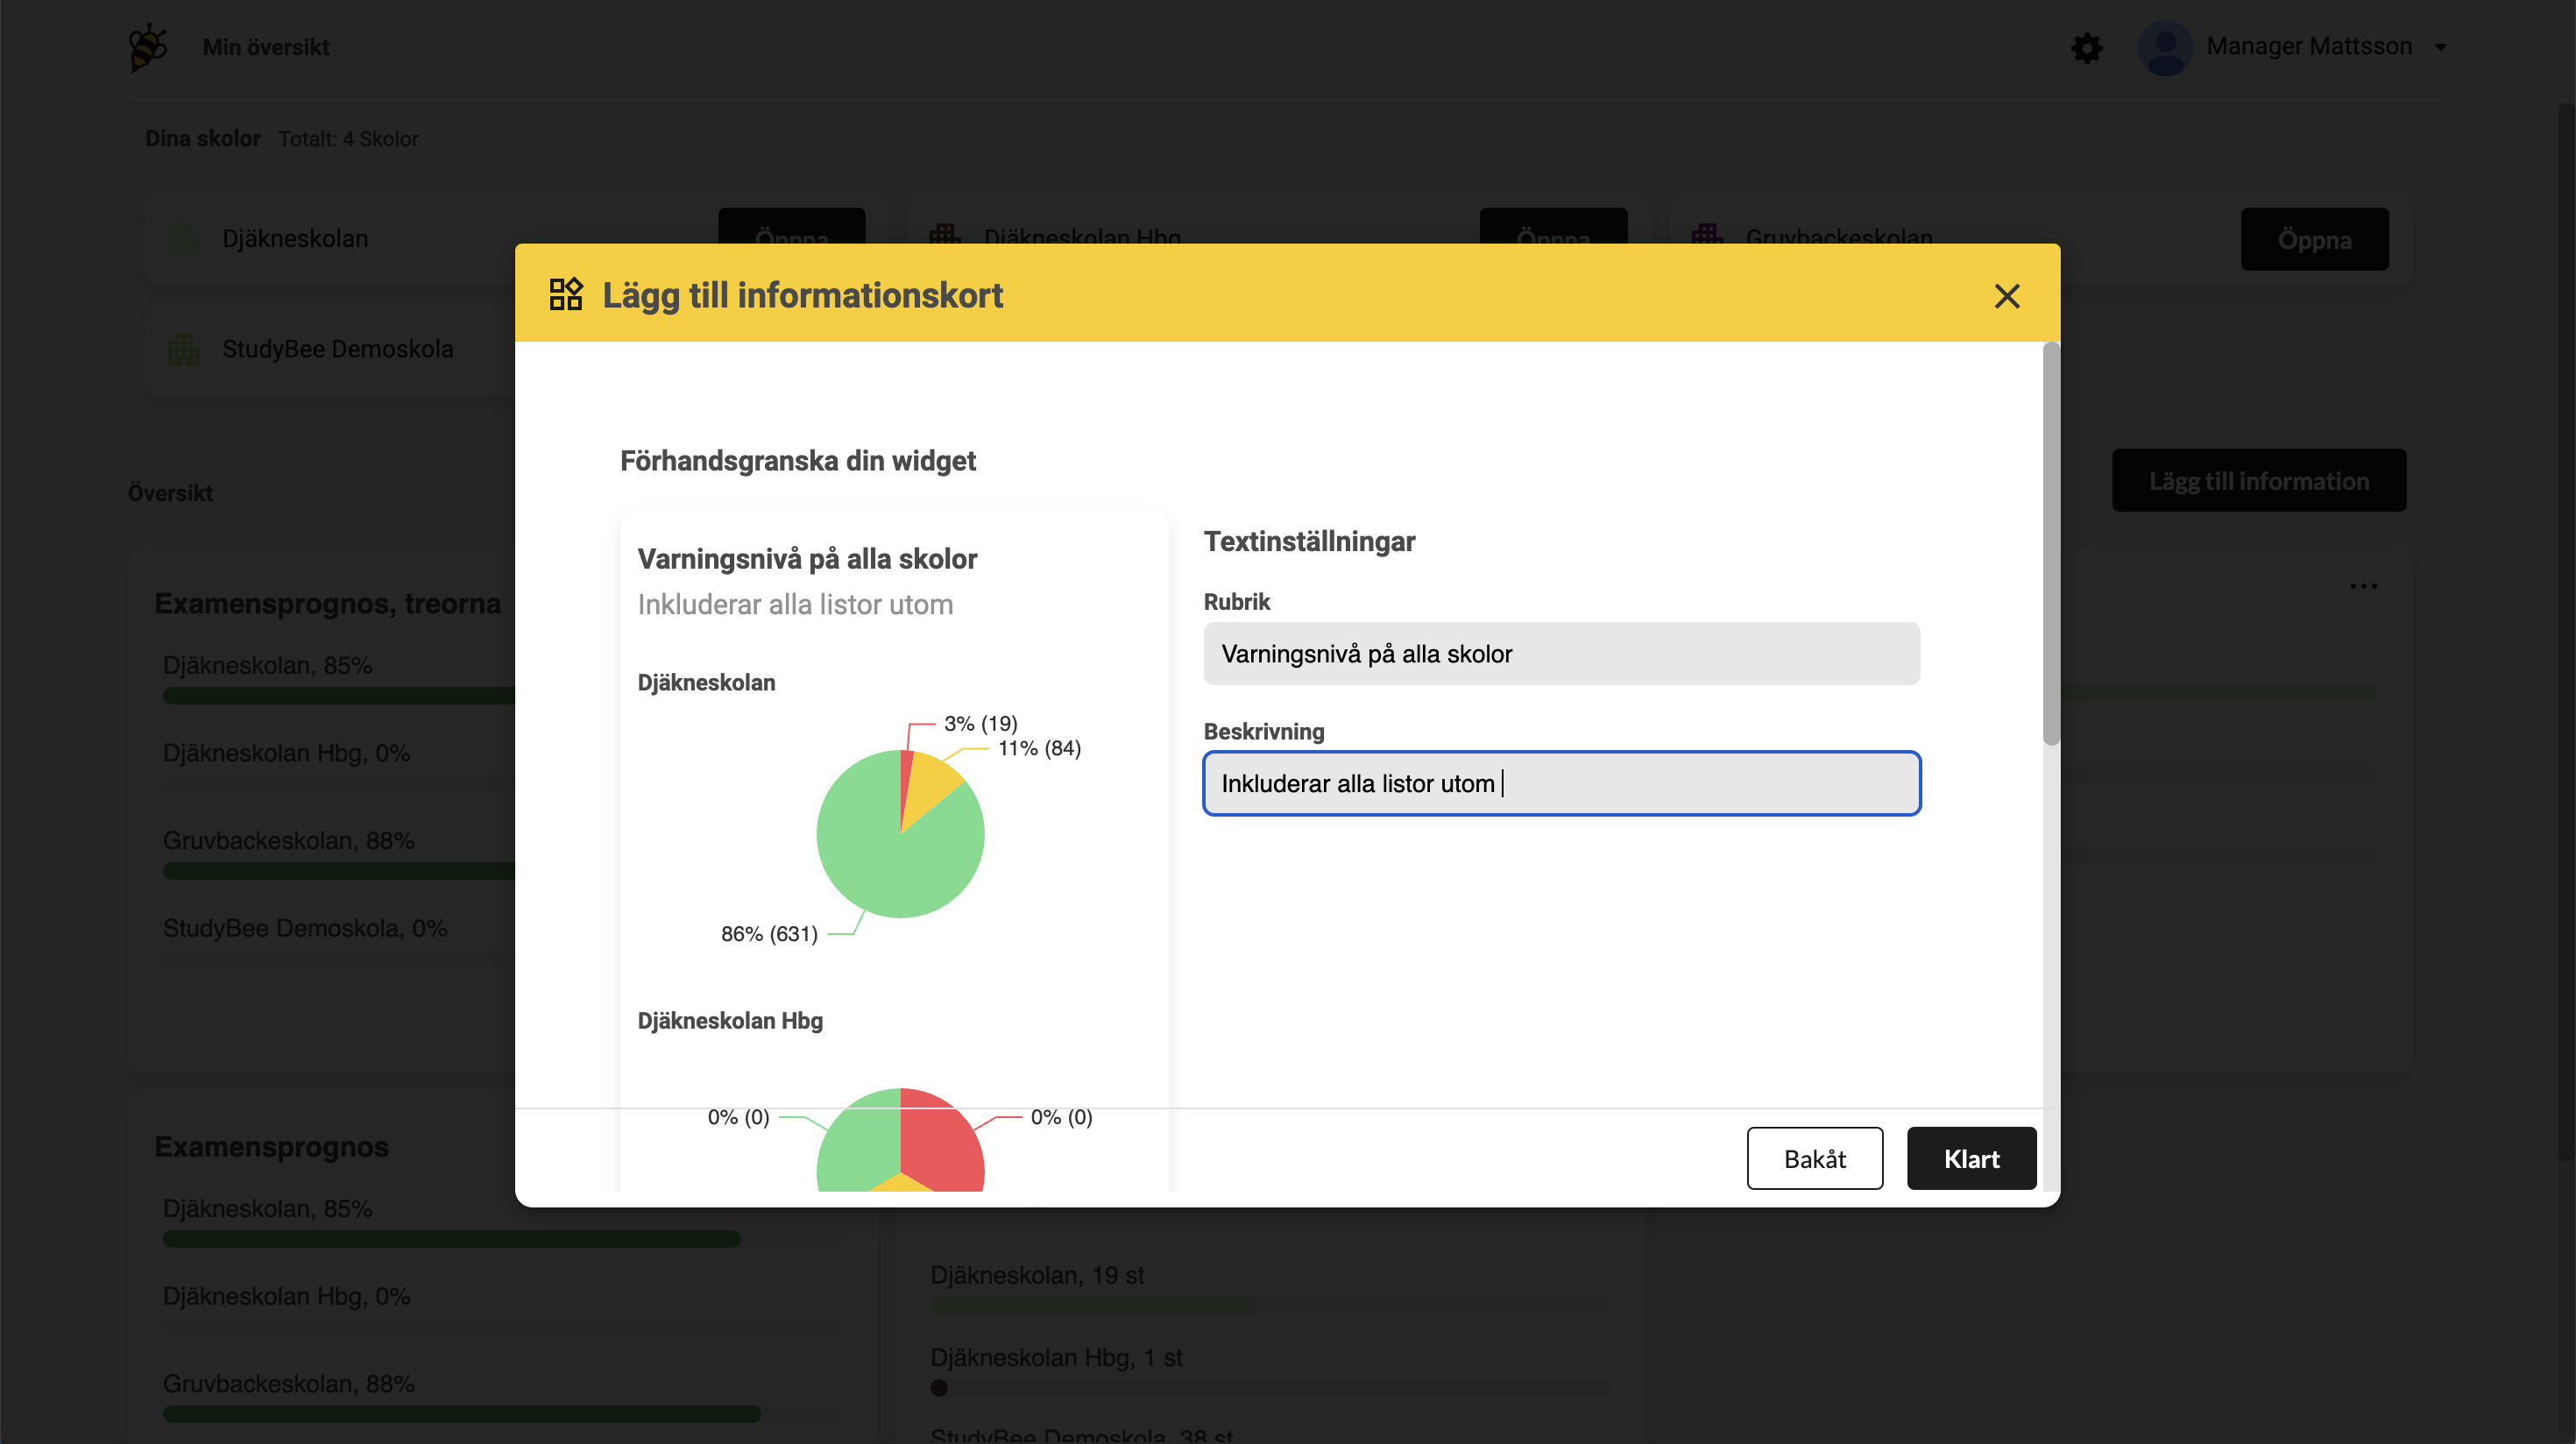Click preview subtitle Inkluderar alla listor utom
The height and width of the screenshot is (1444, 2576).
point(795,604)
